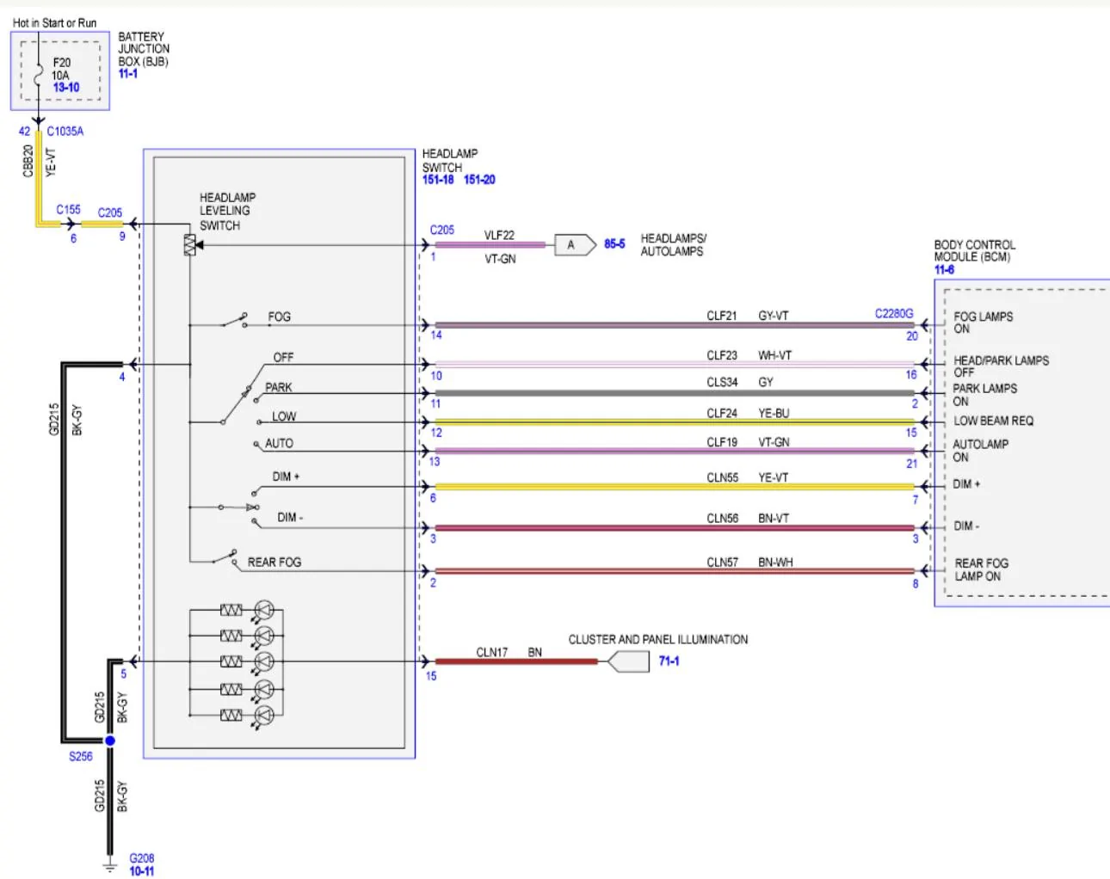Image resolution: width=1110 pixels, height=879 pixels.
Task: Follow the 71-1 cluster illumination link
Action: tap(669, 661)
